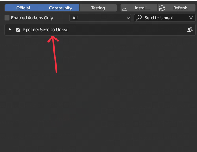Clear the search with the X icon
The width and height of the screenshot is (197, 152).
click(191, 18)
